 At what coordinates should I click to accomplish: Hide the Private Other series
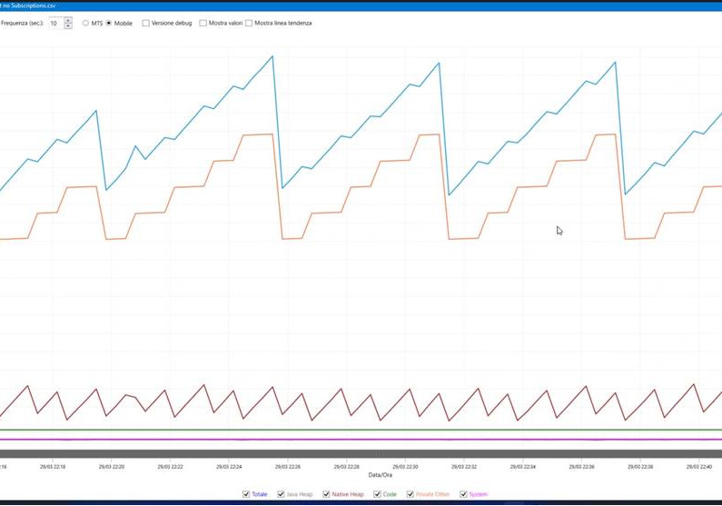410,494
